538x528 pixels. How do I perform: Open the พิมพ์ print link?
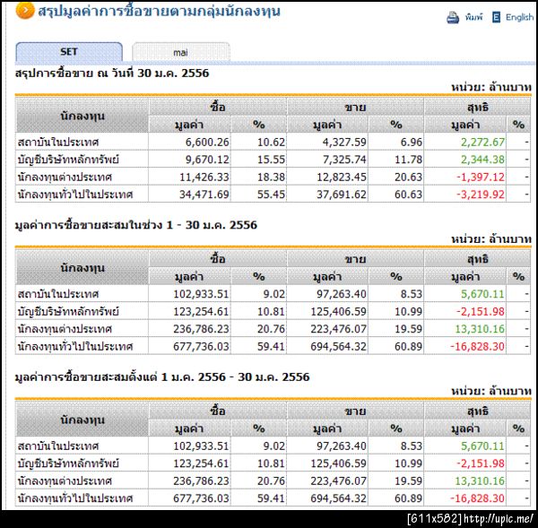point(473,17)
